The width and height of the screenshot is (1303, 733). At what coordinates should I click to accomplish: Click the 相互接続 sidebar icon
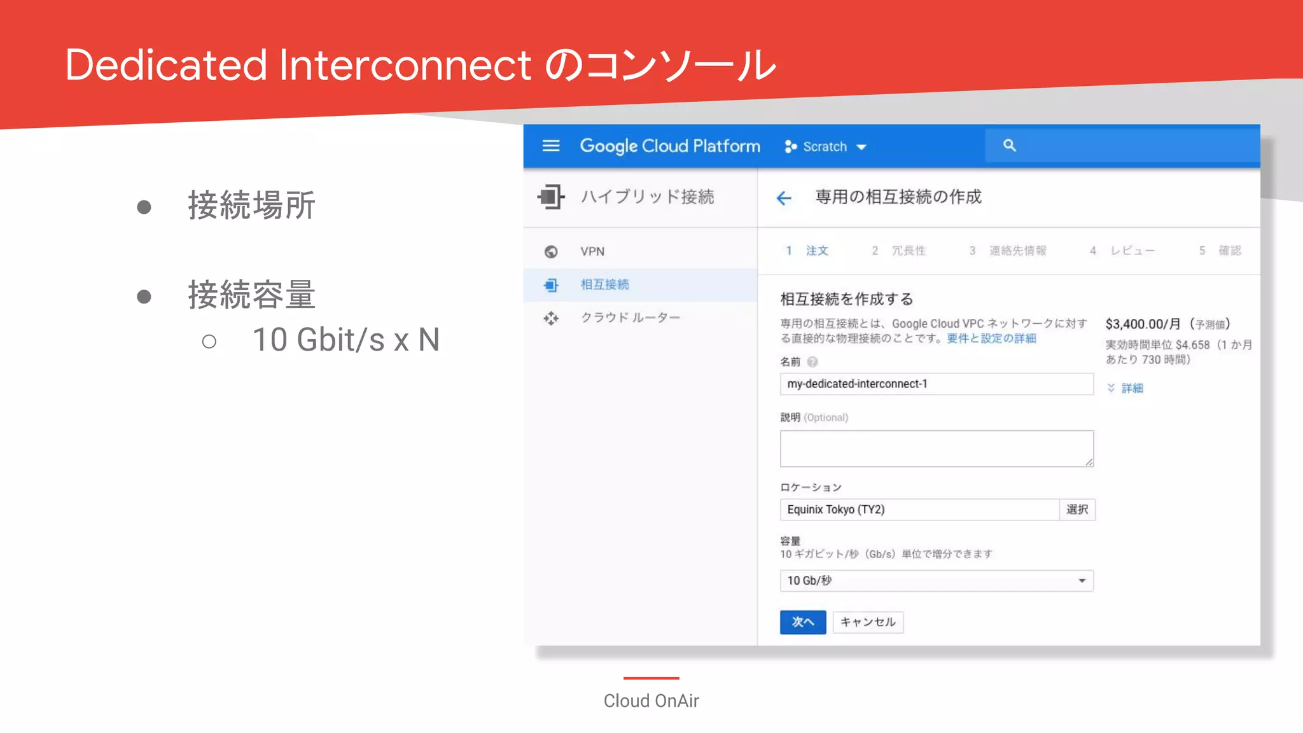[x=551, y=285]
